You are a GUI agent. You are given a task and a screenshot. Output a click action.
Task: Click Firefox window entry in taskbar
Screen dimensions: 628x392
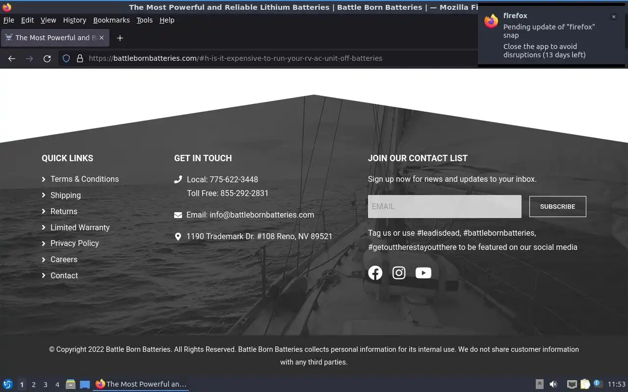141,384
